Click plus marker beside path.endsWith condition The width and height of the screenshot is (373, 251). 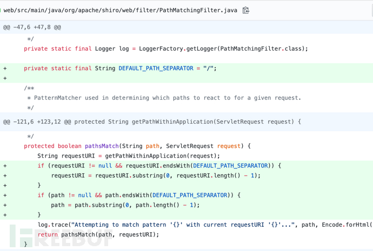point(5,195)
